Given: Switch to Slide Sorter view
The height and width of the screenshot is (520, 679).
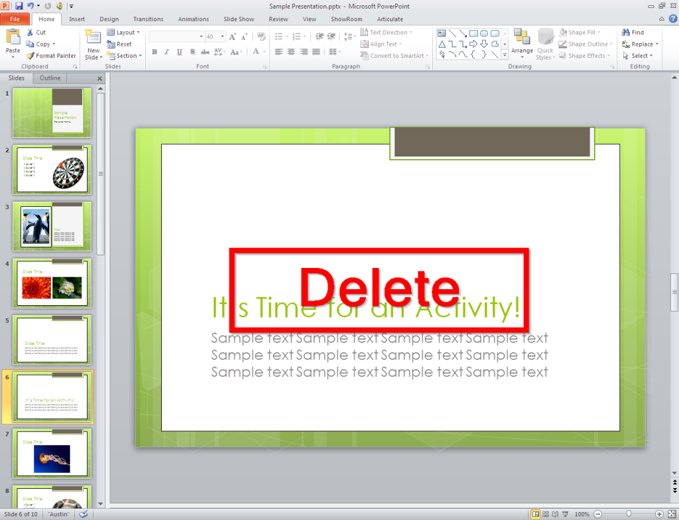Looking at the screenshot, I should (545, 514).
